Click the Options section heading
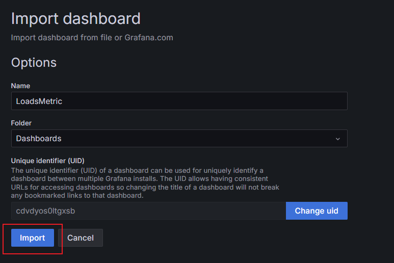The height and width of the screenshot is (263, 394). point(34,62)
